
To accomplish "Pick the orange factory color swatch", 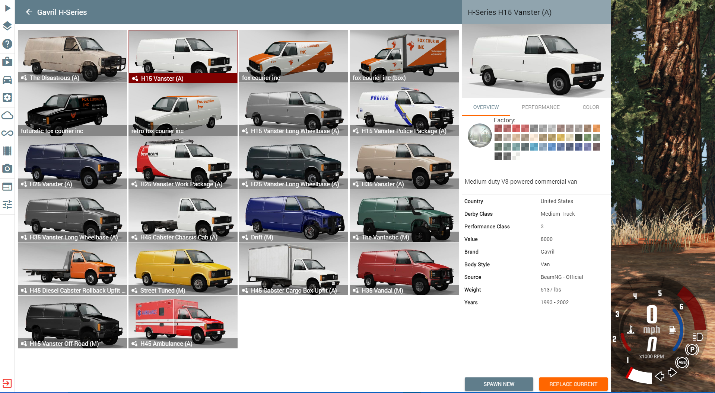I will point(597,128).
